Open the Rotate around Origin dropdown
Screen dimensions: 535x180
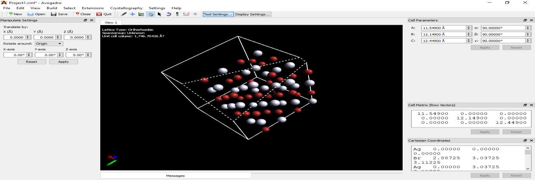pos(49,44)
